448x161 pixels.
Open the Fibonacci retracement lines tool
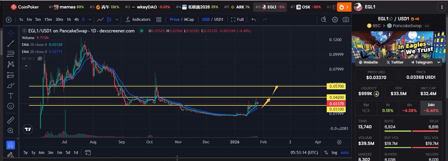point(10,54)
